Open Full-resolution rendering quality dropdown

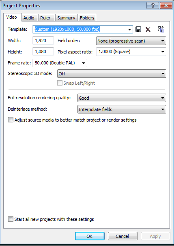pos(122,98)
